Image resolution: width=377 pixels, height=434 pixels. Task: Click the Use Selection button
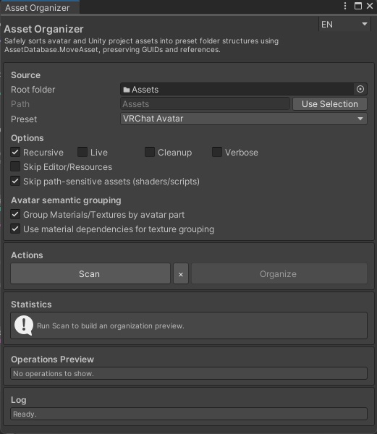point(330,104)
